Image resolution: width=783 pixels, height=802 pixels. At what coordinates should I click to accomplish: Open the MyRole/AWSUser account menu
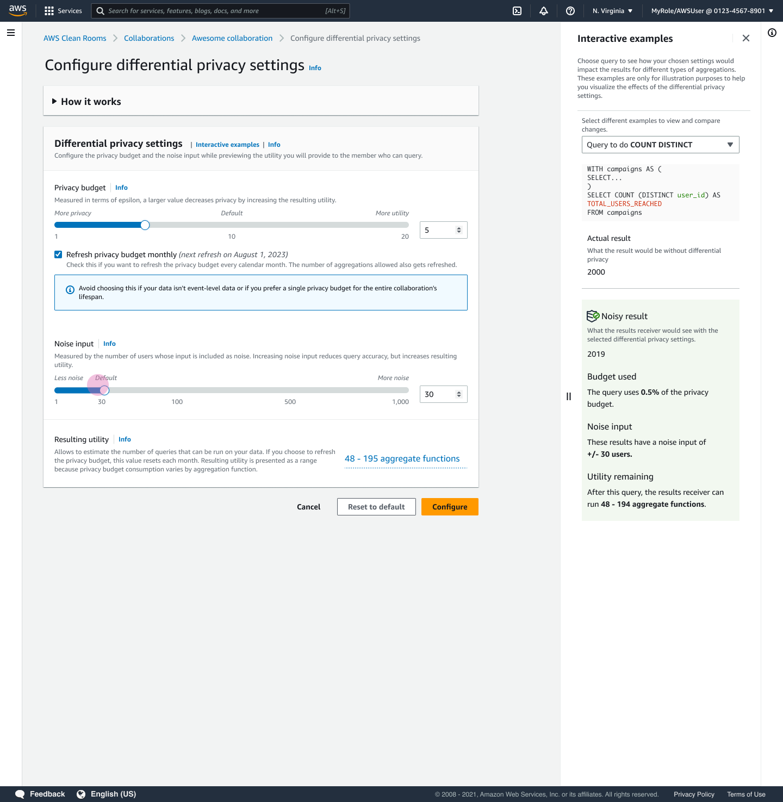coord(712,11)
